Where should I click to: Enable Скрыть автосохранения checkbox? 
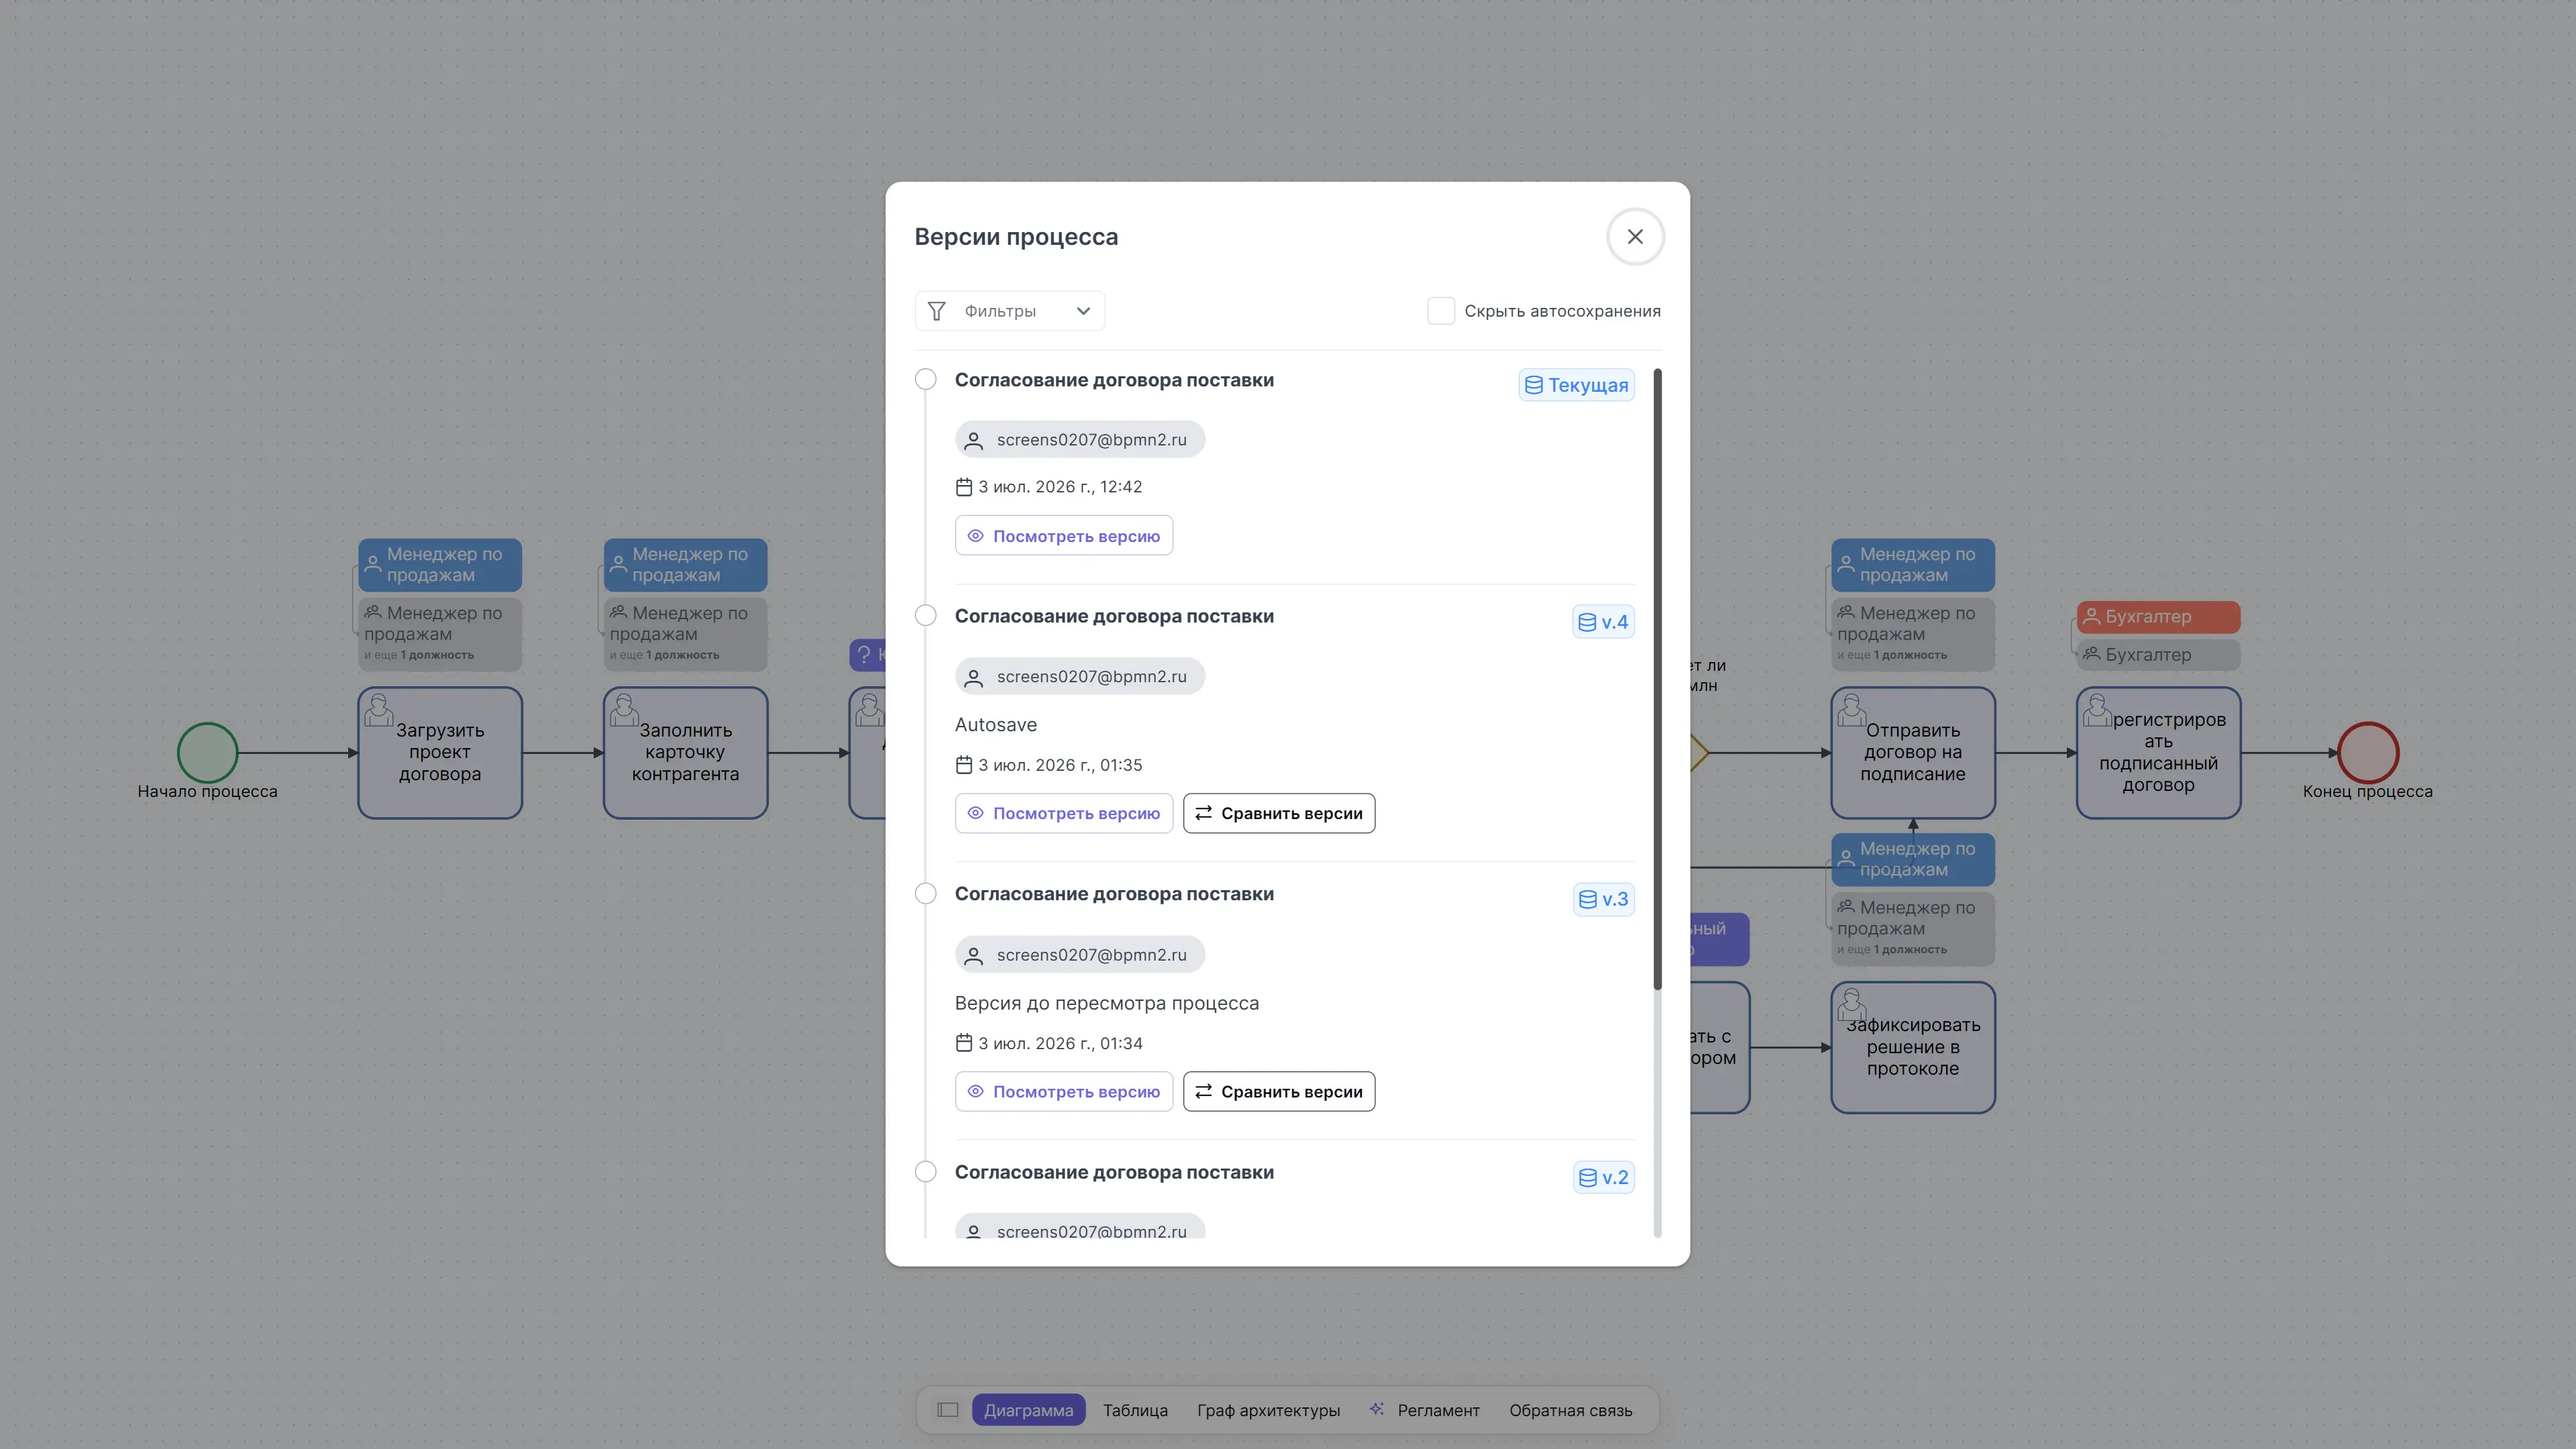(1441, 311)
